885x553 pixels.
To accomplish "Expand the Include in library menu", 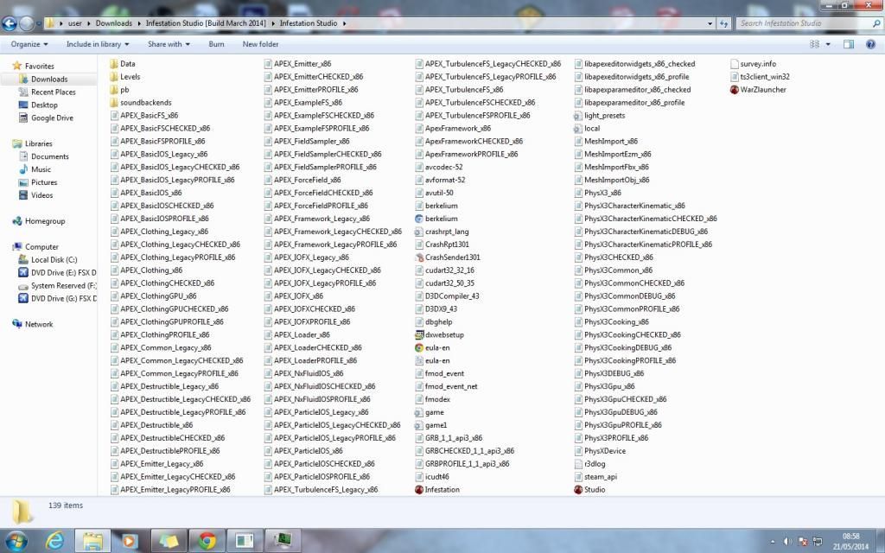I will 97,44.
